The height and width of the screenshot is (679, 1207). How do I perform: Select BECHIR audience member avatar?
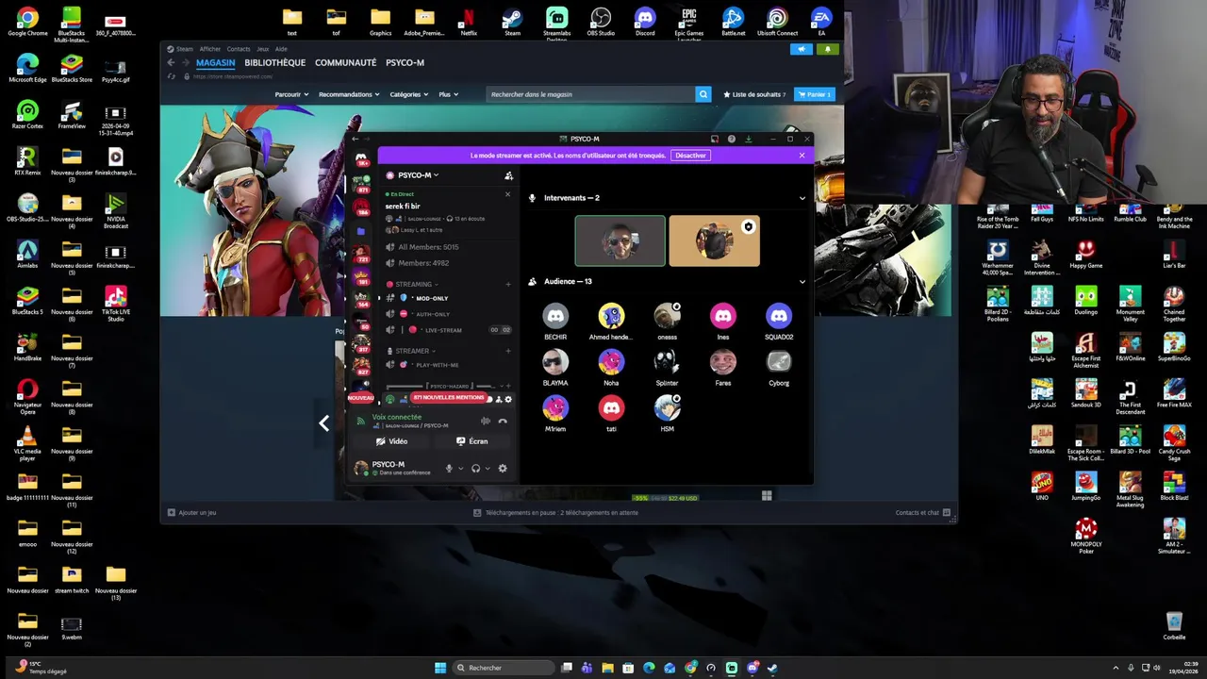[555, 315]
